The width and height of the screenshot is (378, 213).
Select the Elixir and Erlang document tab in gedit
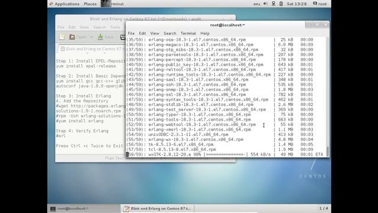[92, 49]
